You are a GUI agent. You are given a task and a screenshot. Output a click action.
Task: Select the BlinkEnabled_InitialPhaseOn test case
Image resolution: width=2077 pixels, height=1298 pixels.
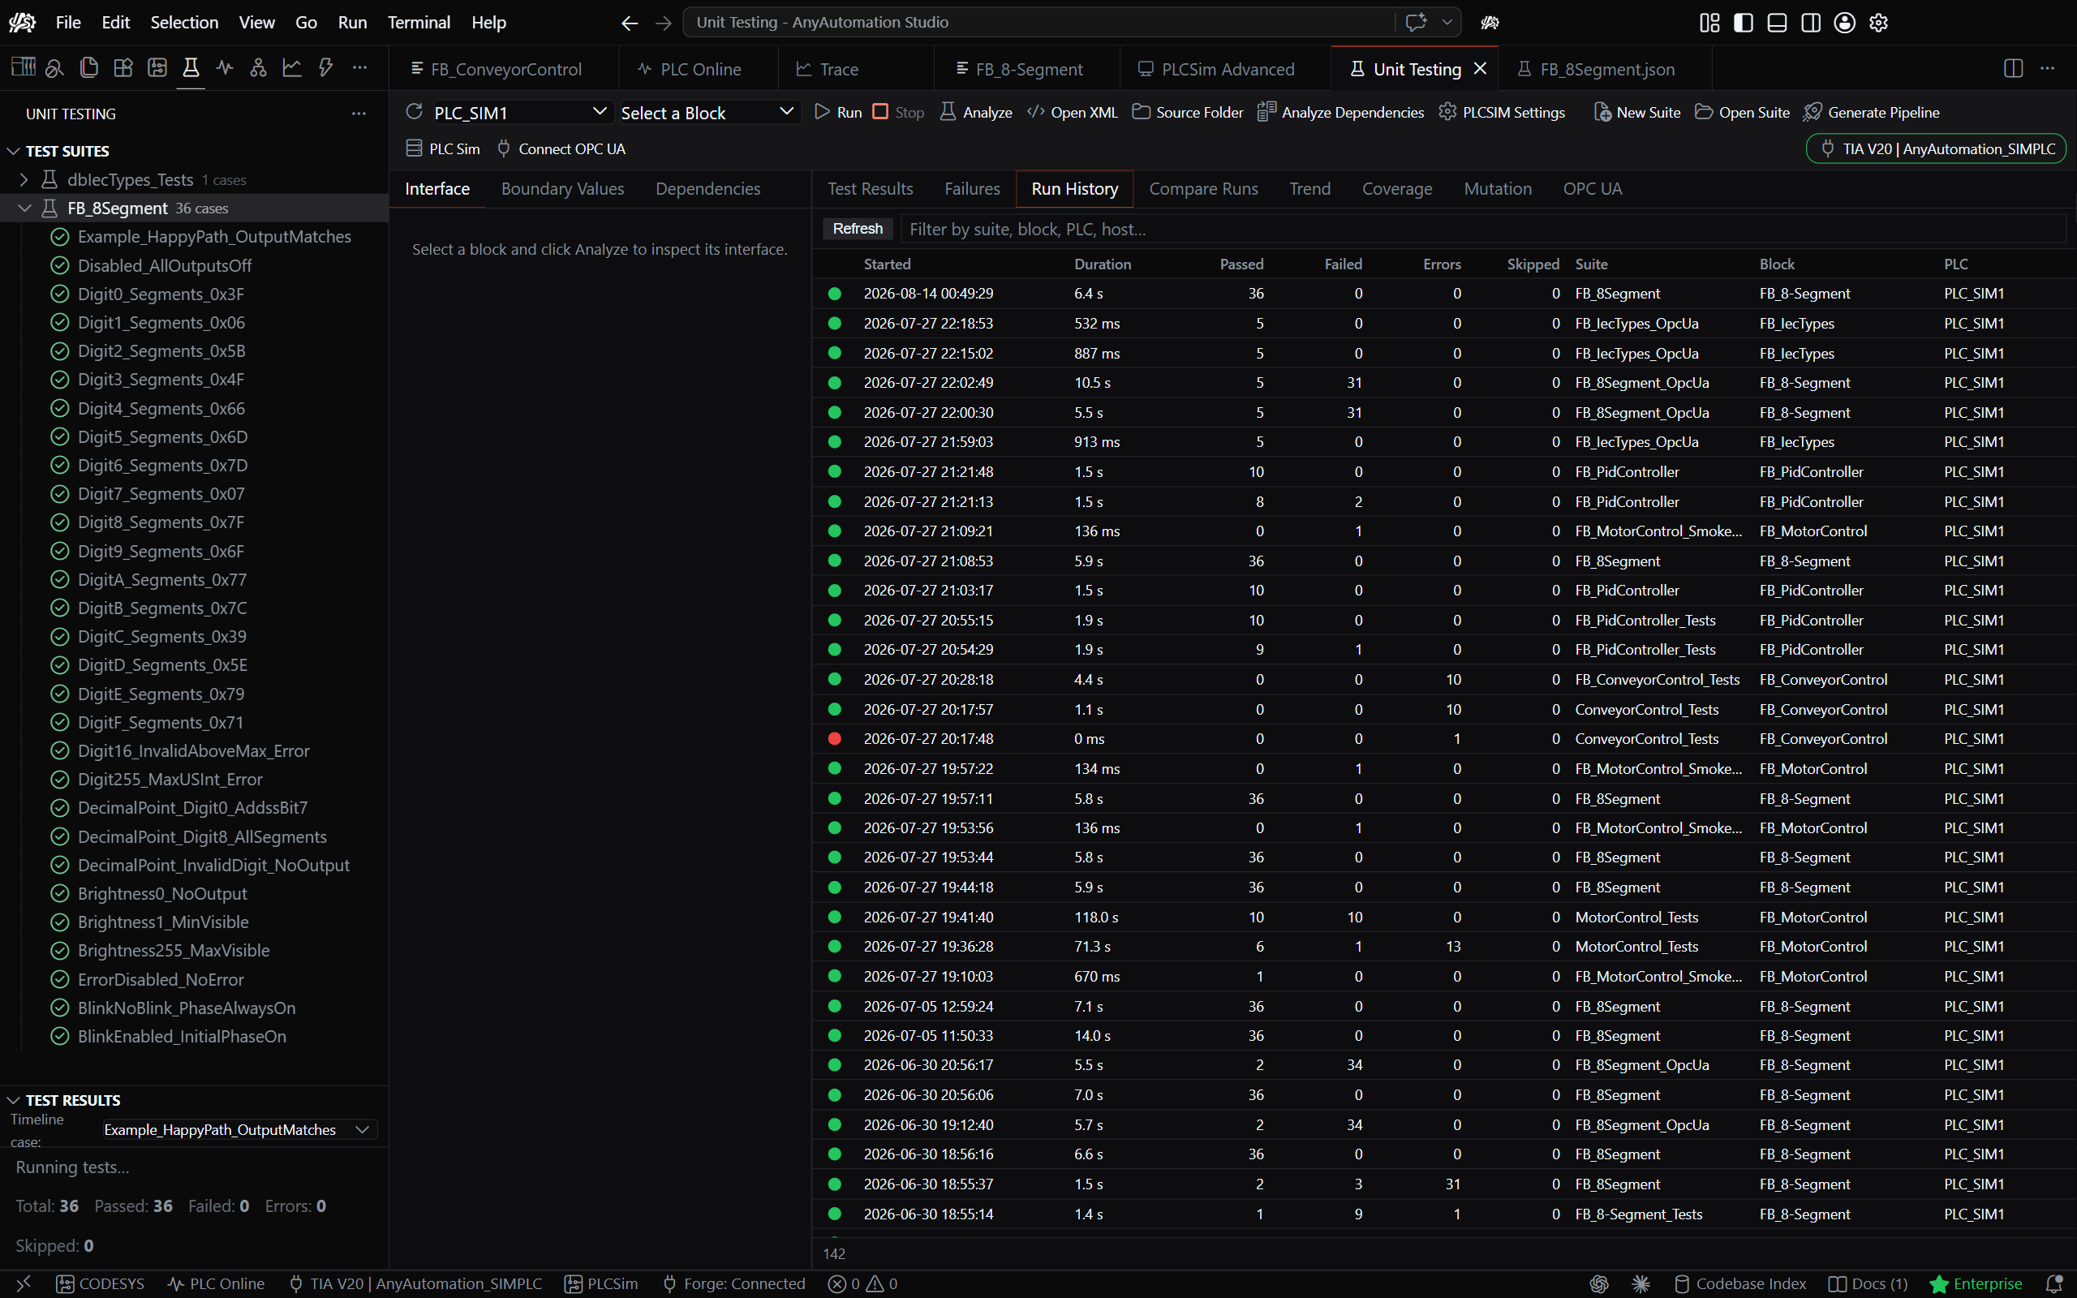[182, 1036]
